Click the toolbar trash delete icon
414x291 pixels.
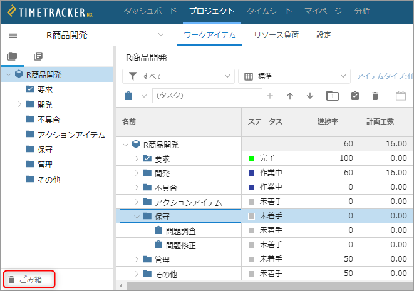coord(375,96)
